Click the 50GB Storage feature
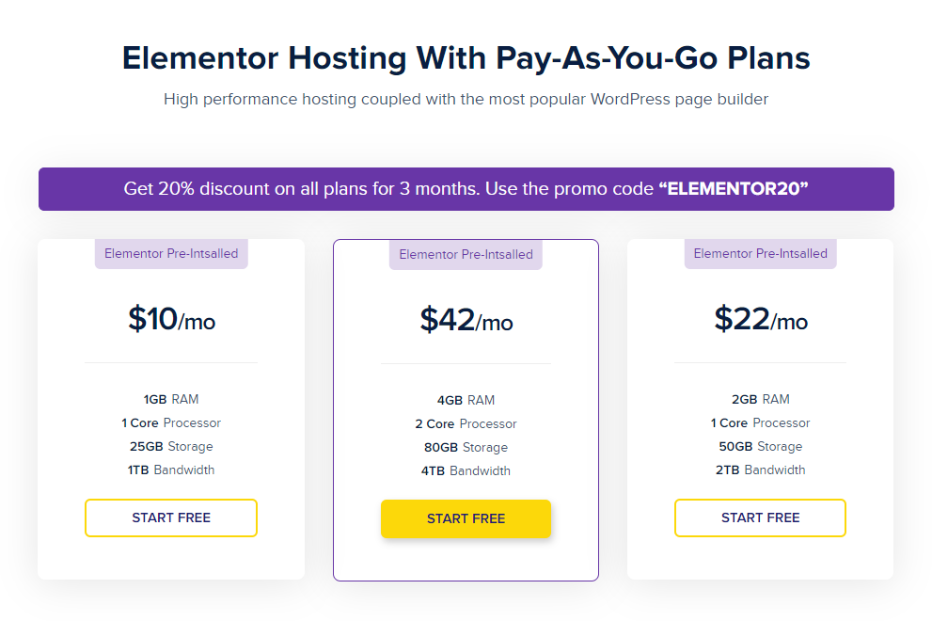 pyautogui.click(x=760, y=446)
